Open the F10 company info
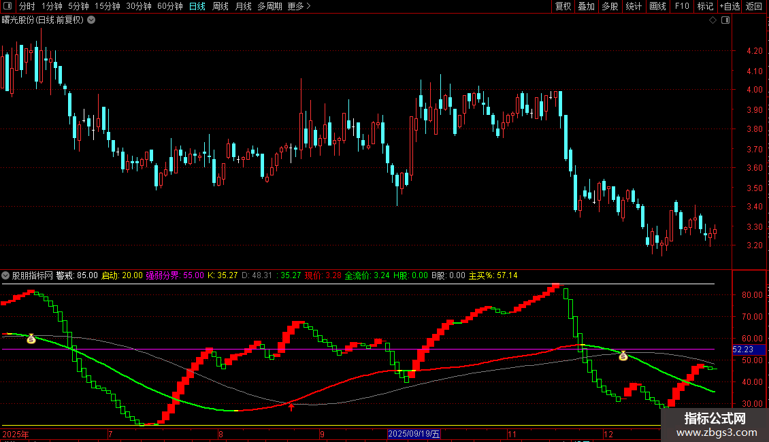The height and width of the screenshot is (442, 769). 682,6
